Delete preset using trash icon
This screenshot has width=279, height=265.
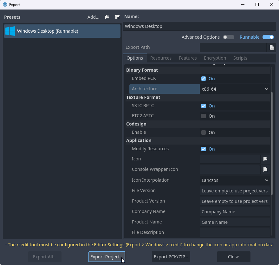coord(117,17)
